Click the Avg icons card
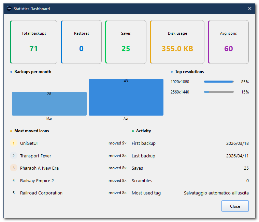Screen dimensions: 259x222 point(228,42)
